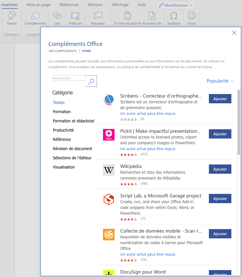The image size is (242, 277).
Task: Insert a link with Lien
Action: click(x=57, y=18)
